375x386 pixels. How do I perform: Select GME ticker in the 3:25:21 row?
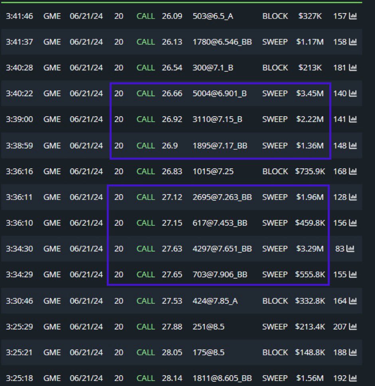point(52,353)
